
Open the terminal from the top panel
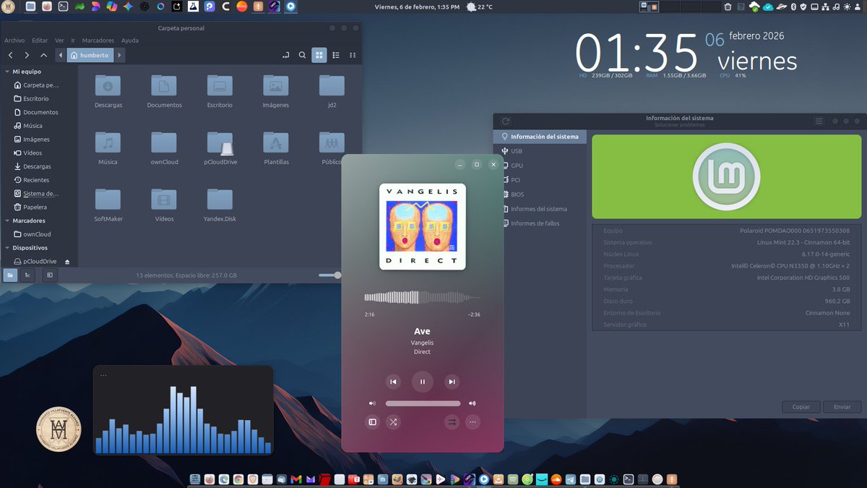[x=64, y=7]
